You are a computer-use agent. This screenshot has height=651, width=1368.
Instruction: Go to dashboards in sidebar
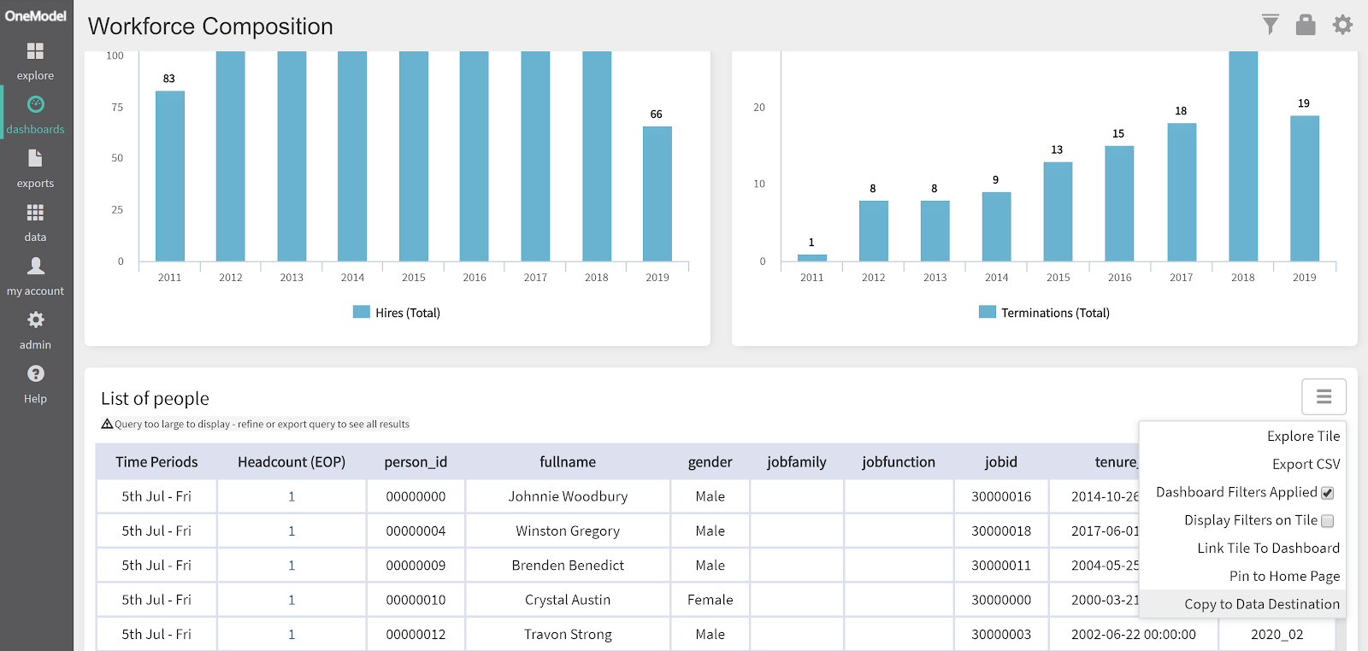(35, 114)
